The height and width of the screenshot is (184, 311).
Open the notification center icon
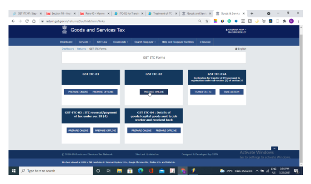pos(296,171)
